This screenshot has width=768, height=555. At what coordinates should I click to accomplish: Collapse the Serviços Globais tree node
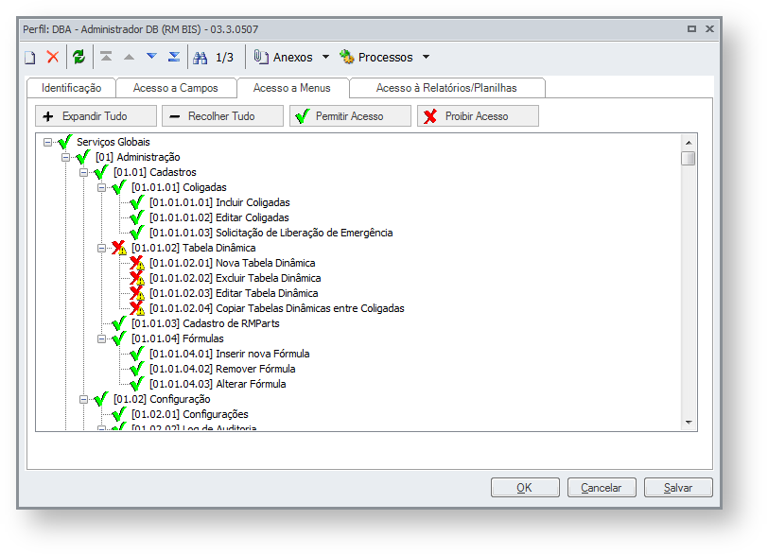47,143
